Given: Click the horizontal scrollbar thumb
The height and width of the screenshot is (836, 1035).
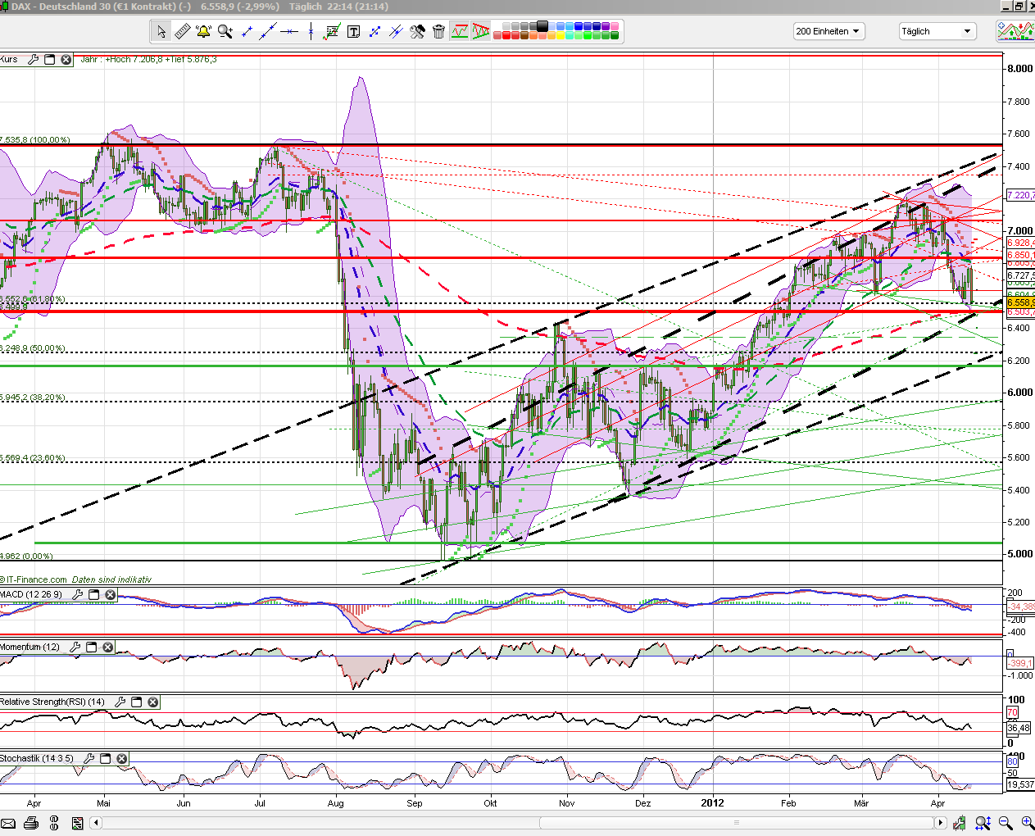Looking at the screenshot, I should tap(736, 823).
